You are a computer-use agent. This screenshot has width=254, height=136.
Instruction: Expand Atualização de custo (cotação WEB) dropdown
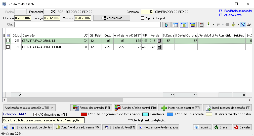pyautogui.click(x=29, y=108)
